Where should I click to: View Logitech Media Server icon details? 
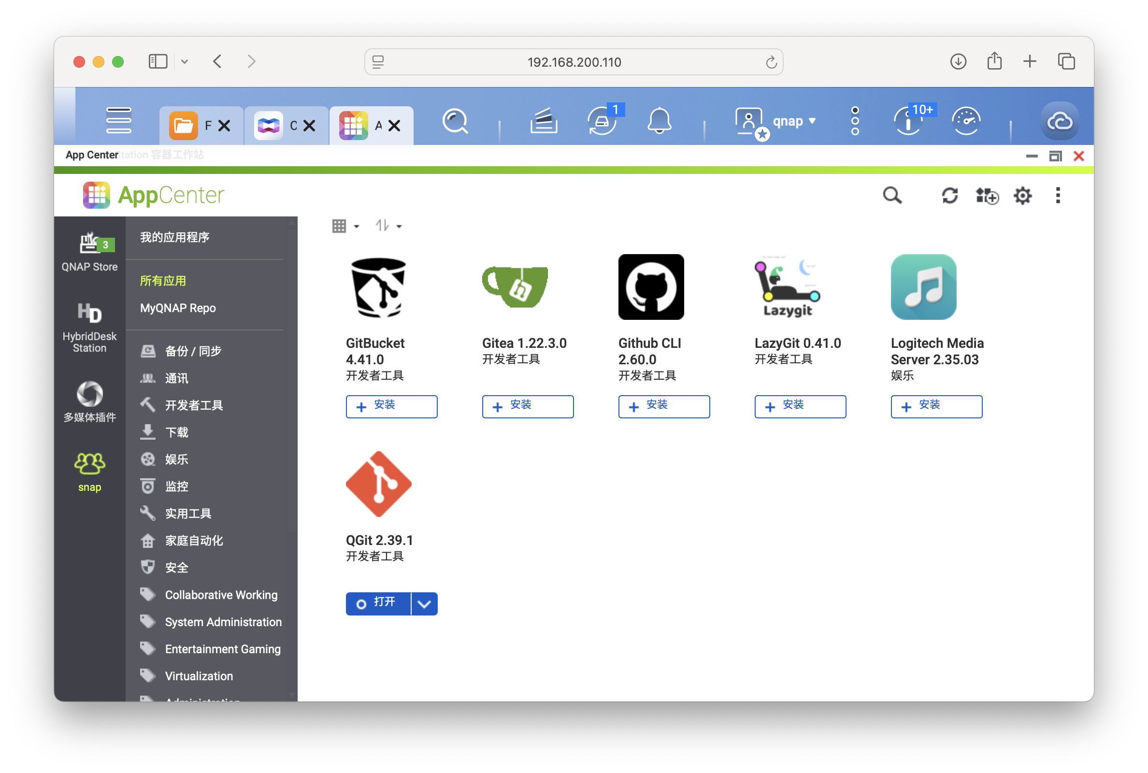point(924,287)
